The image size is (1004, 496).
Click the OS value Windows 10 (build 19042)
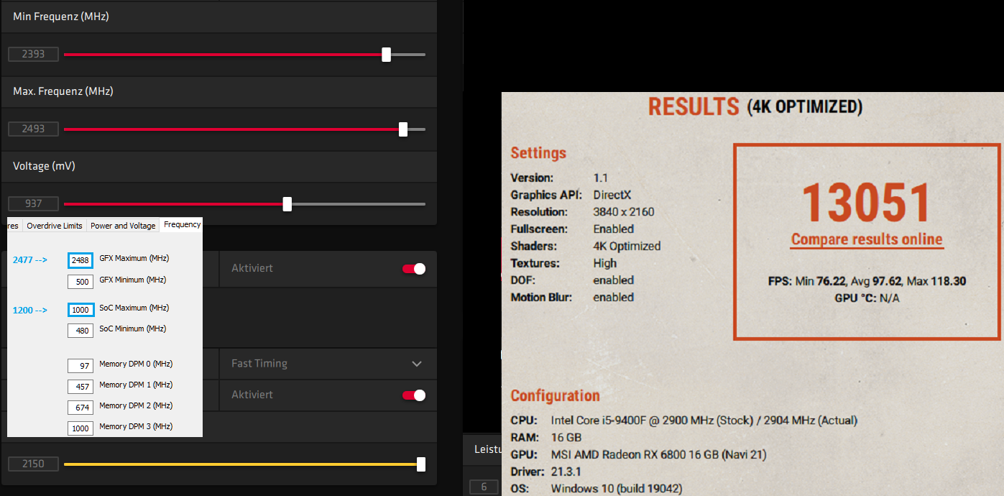[x=617, y=489]
